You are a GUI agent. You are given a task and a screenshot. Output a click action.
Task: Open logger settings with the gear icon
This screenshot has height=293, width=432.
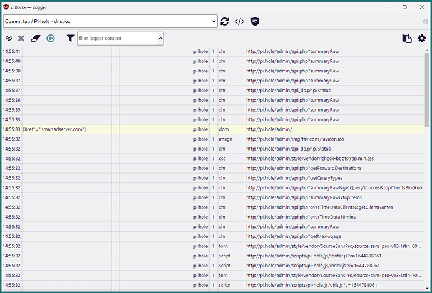421,38
